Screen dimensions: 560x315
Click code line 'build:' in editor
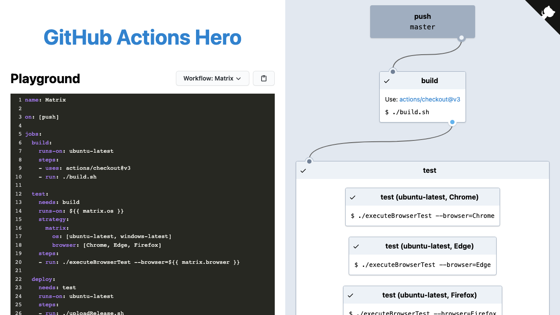click(42, 143)
